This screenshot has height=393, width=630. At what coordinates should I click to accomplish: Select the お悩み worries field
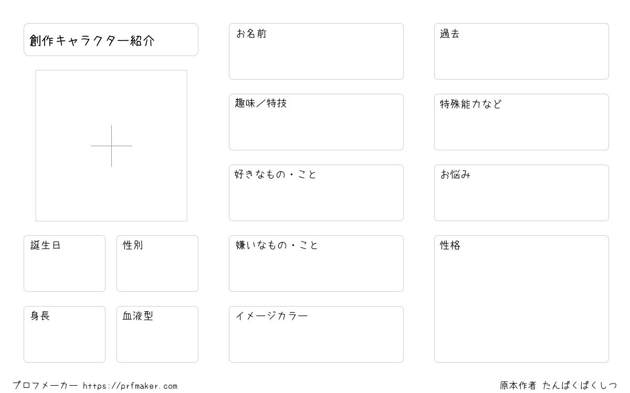[x=521, y=193]
